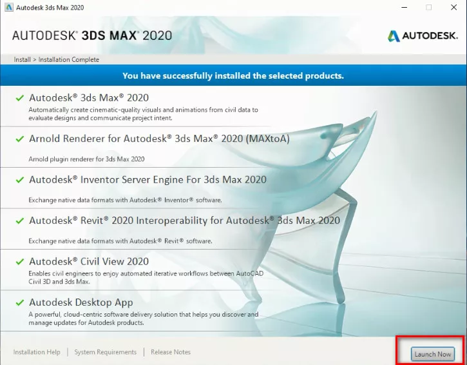Viewport: 467px width, 365px height.
Task: Open the Installation Help link
Action: click(37, 352)
